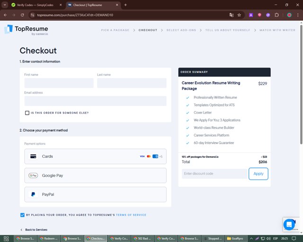Uncheck the Terms of Service agreement checkbox
The width and height of the screenshot is (303, 242).
pyautogui.click(x=22, y=215)
